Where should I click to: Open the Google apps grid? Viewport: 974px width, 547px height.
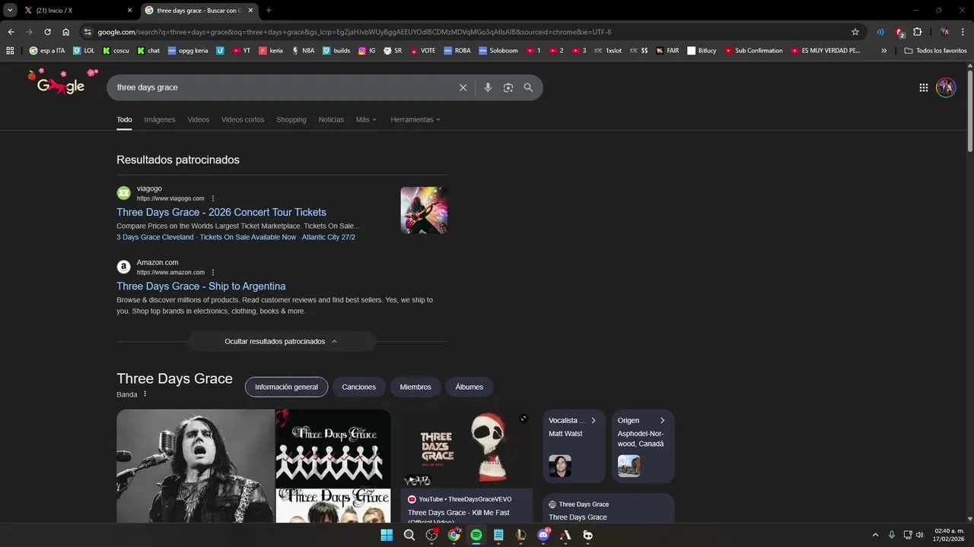(923, 87)
